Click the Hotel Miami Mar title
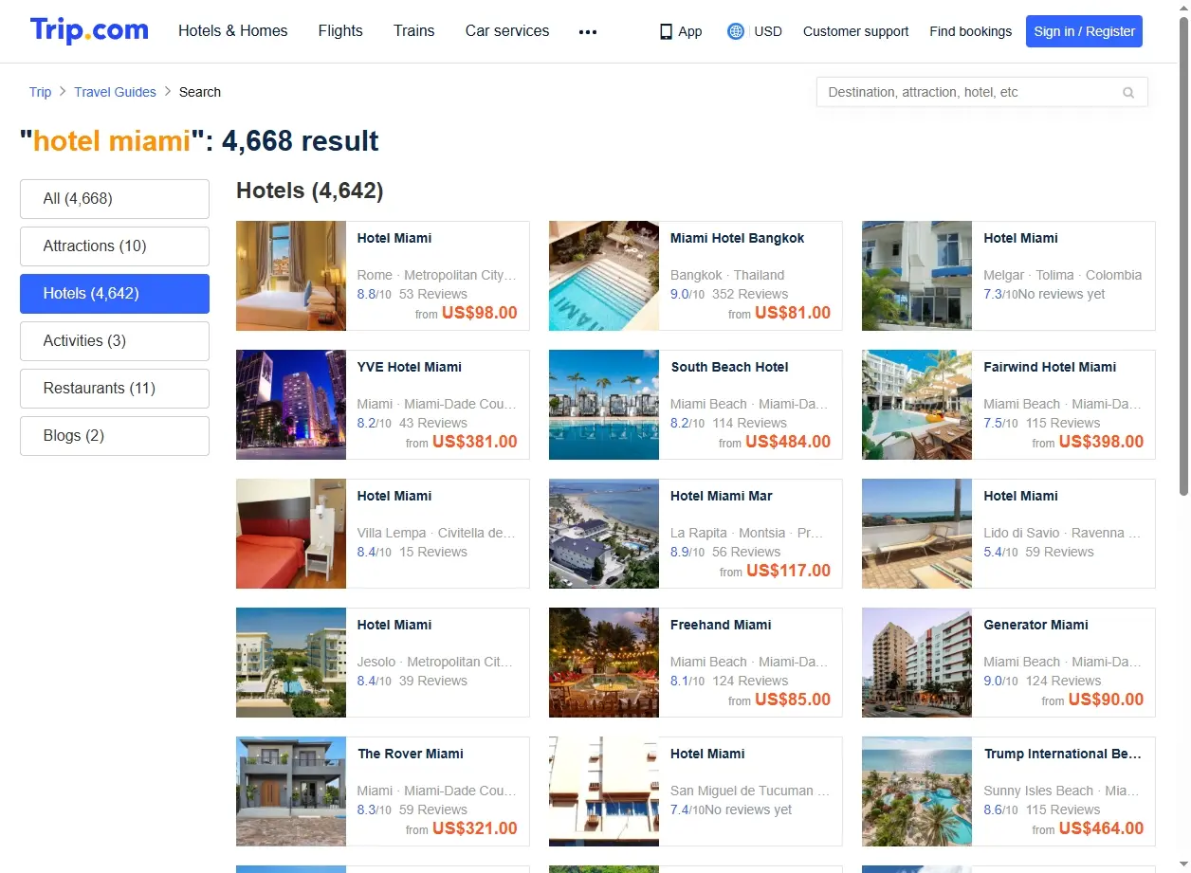The width and height of the screenshot is (1191, 873). (722, 496)
